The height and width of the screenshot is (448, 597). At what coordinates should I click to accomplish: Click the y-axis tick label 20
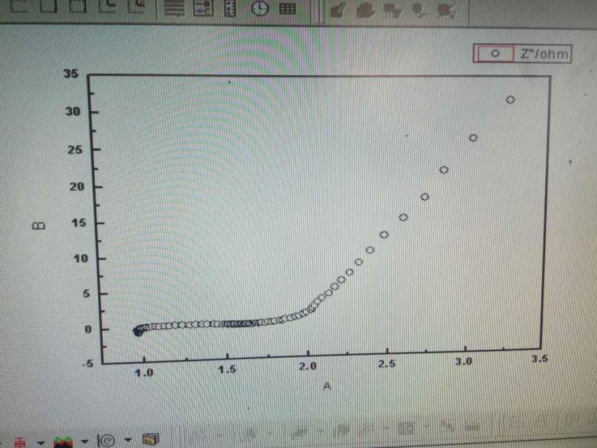pos(77,187)
